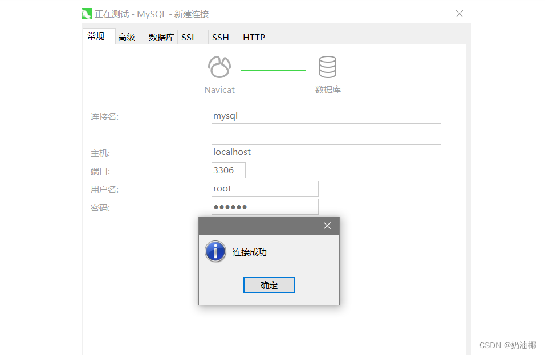Close the 新建连接 window

[x=459, y=14]
